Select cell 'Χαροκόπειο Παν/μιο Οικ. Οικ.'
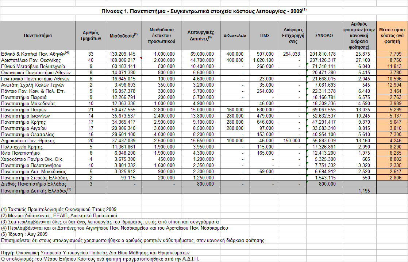This screenshot has height=262, width=408. (x=38, y=159)
